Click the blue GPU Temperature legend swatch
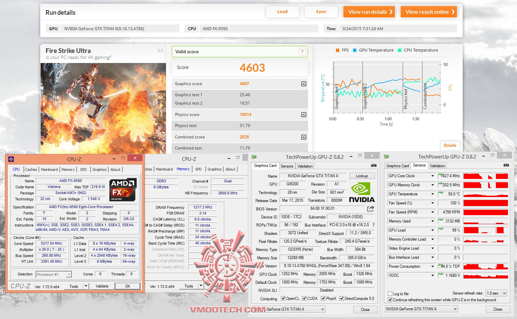This screenshot has height=319, width=517. point(355,50)
